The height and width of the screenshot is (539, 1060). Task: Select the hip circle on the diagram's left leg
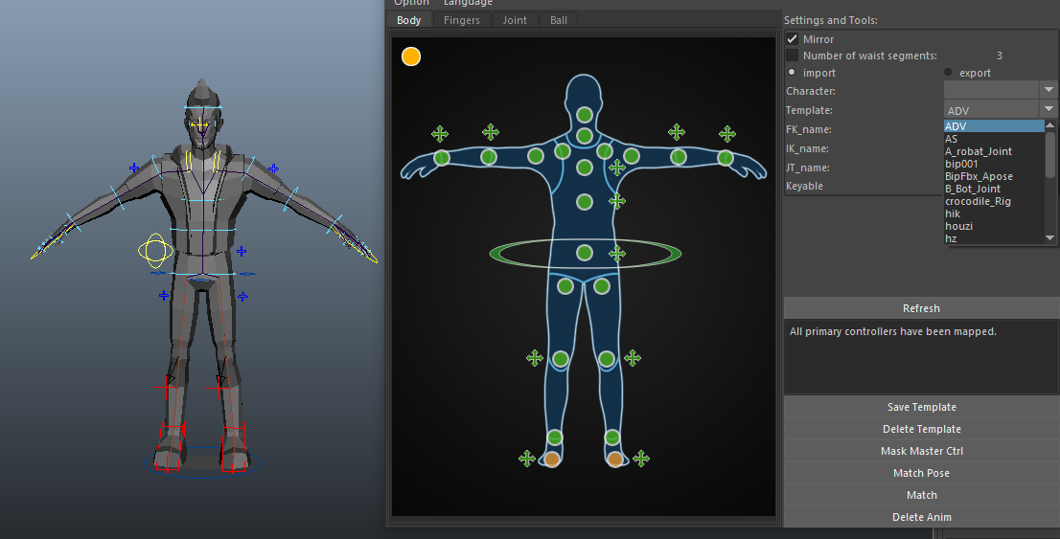pos(565,286)
